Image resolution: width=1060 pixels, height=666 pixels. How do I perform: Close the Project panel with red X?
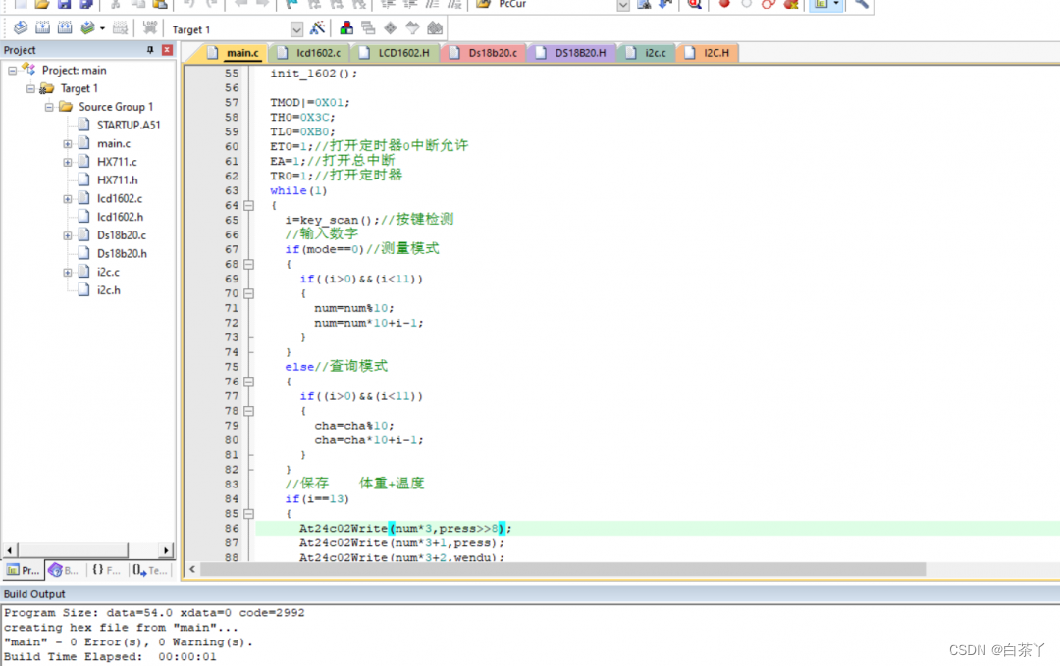(167, 50)
